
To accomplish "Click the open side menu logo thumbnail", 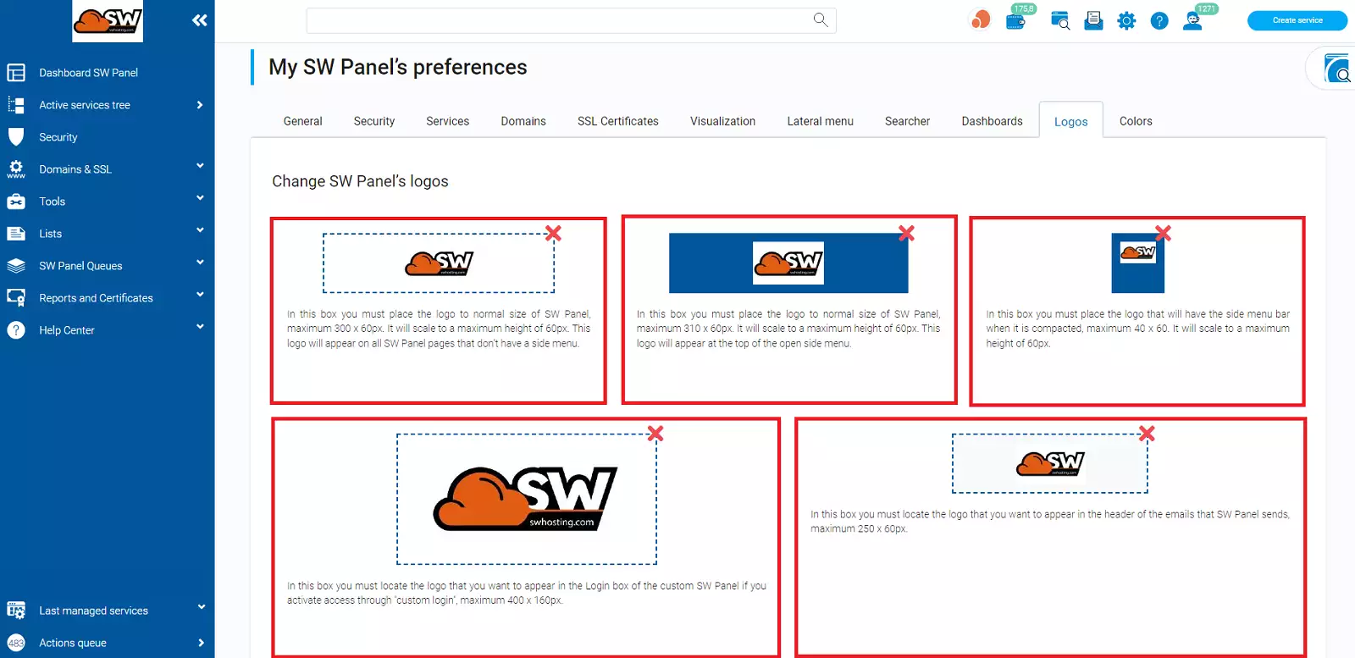I will [x=788, y=263].
